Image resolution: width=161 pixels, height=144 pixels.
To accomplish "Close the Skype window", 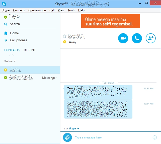I will (155, 3).
